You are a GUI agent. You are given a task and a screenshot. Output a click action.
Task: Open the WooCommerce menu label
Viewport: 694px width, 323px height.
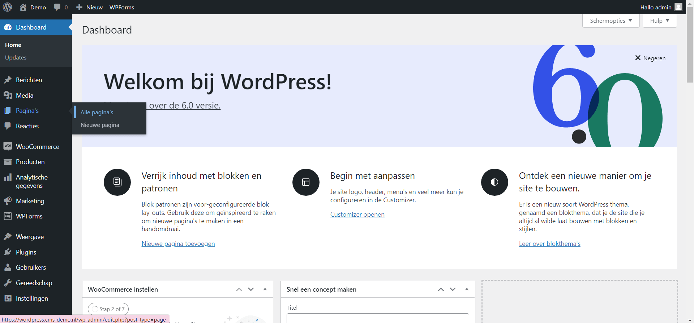point(38,147)
